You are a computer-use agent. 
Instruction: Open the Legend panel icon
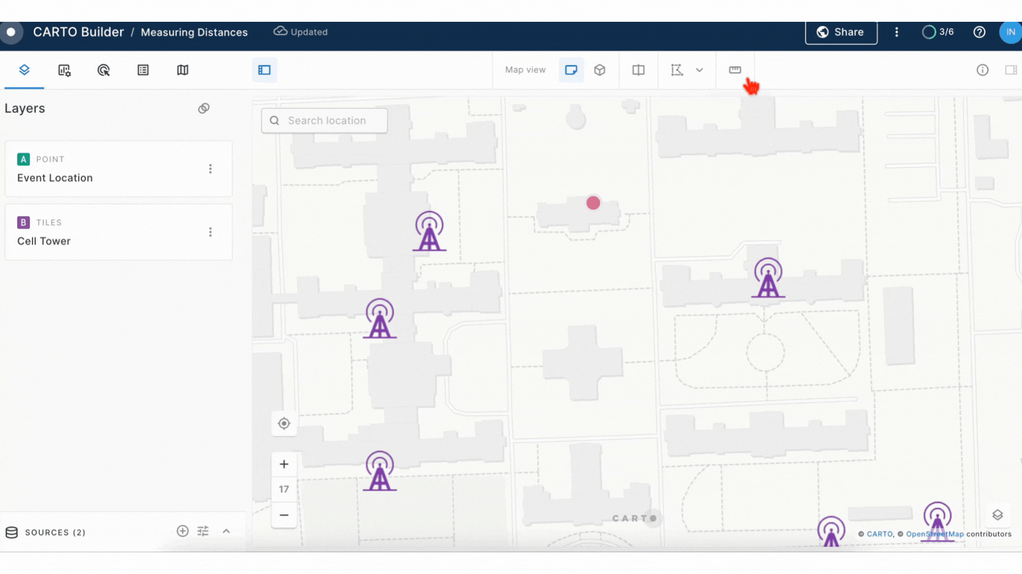click(143, 70)
